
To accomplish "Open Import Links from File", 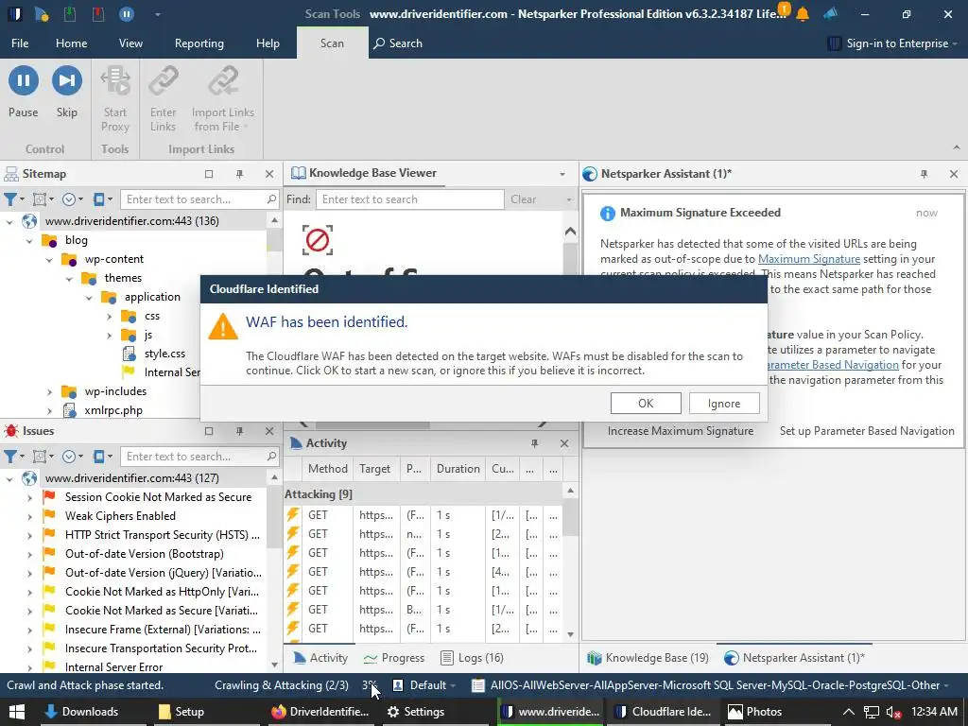I will [x=223, y=98].
